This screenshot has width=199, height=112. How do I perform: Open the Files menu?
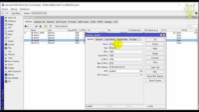pyautogui.click(x=10, y=48)
